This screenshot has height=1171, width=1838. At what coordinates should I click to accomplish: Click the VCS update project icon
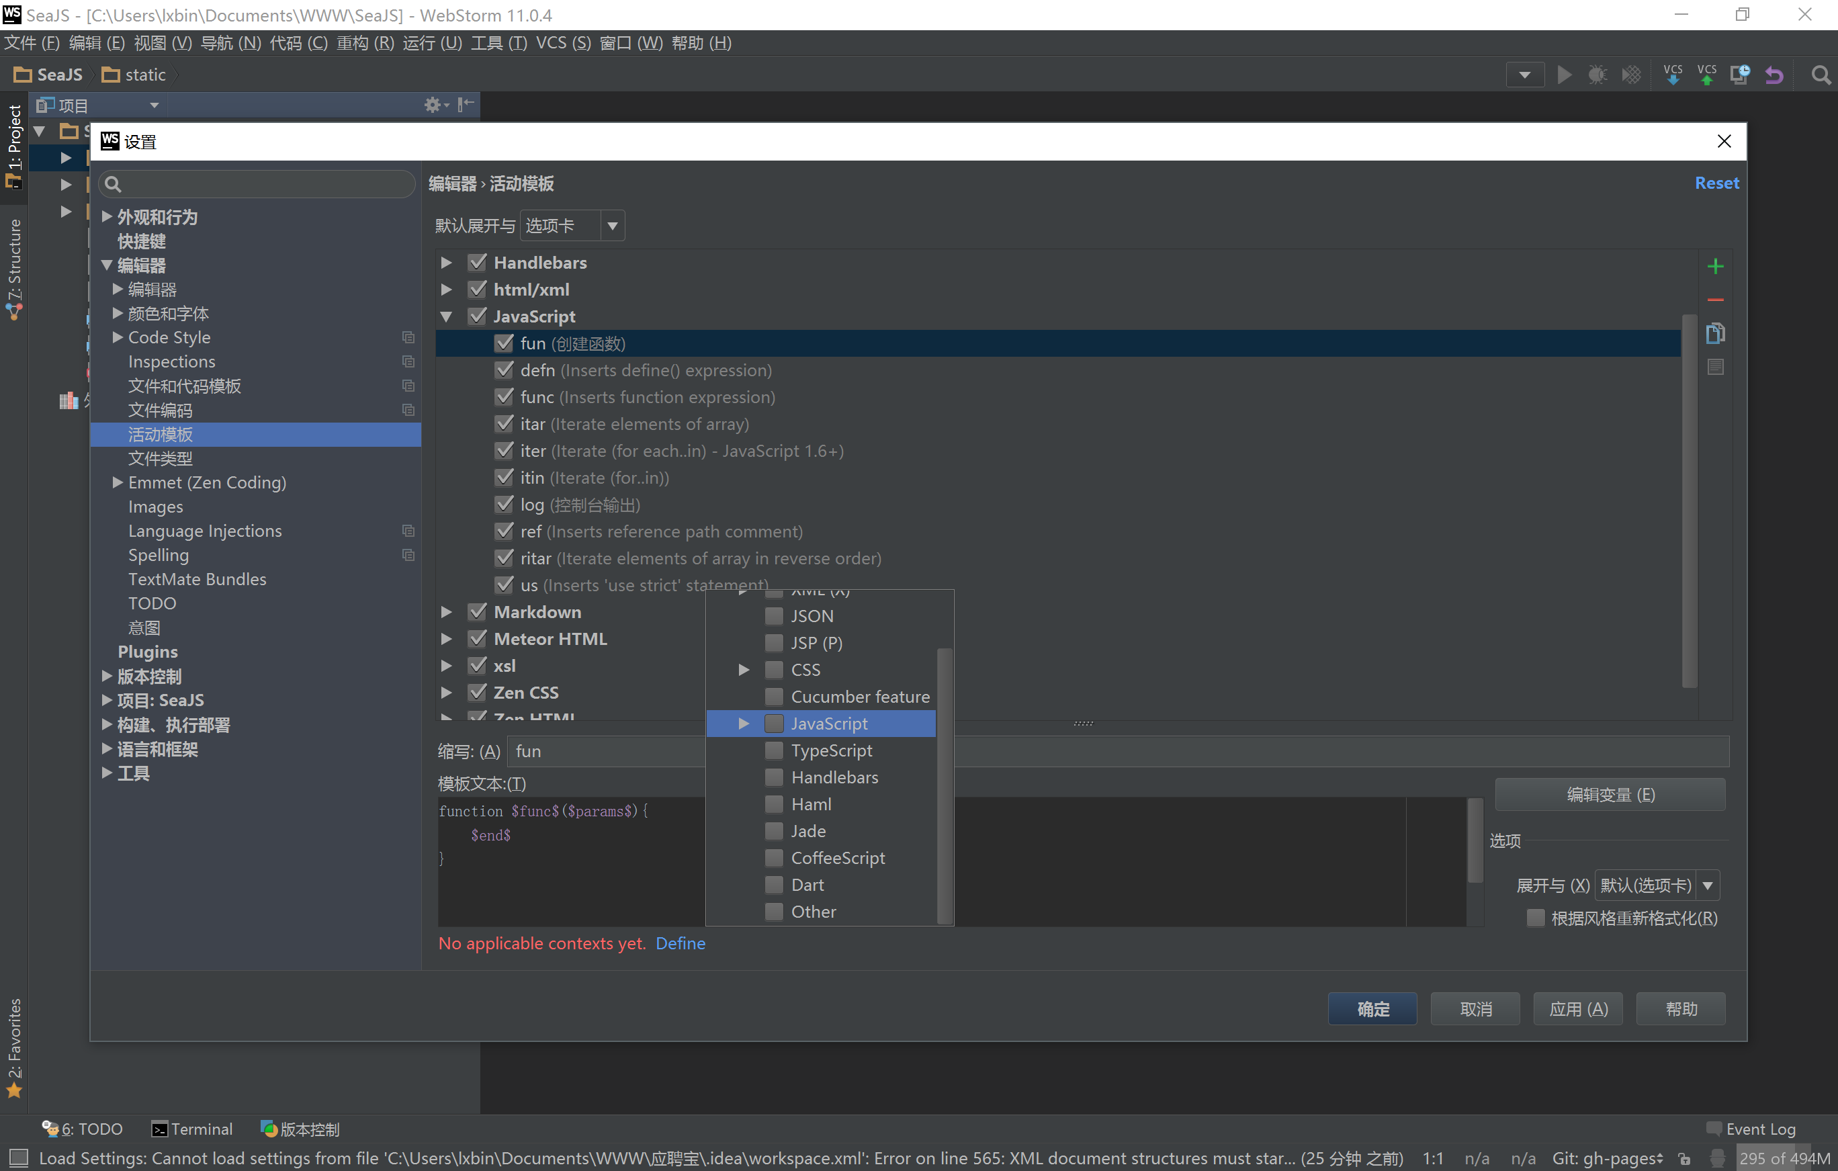click(x=1672, y=75)
